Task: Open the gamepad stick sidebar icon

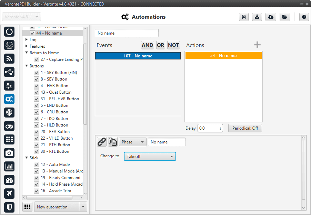Action: pyautogui.click(x=9, y=126)
